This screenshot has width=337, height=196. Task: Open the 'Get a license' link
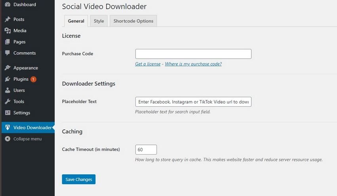pos(148,64)
